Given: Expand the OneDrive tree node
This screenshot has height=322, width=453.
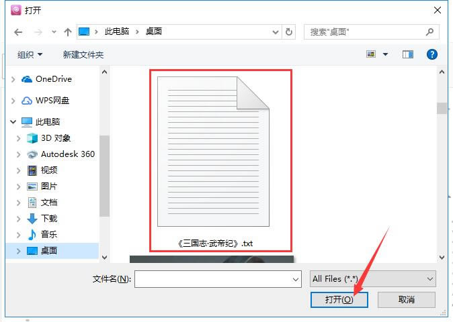Looking at the screenshot, I should [x=13, y=79].
